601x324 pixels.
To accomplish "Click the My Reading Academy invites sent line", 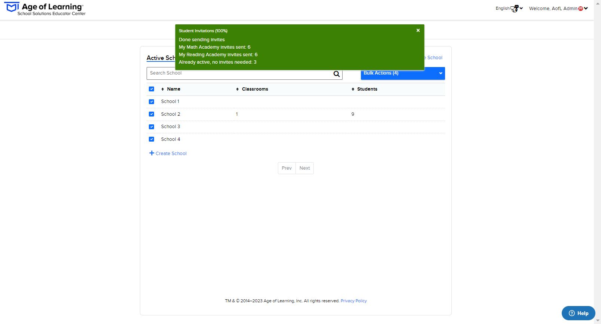I will click(218, 55).
